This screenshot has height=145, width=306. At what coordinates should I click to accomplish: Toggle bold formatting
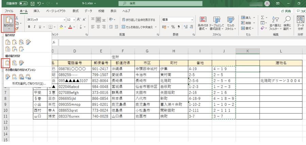click(x=30, y=27)
